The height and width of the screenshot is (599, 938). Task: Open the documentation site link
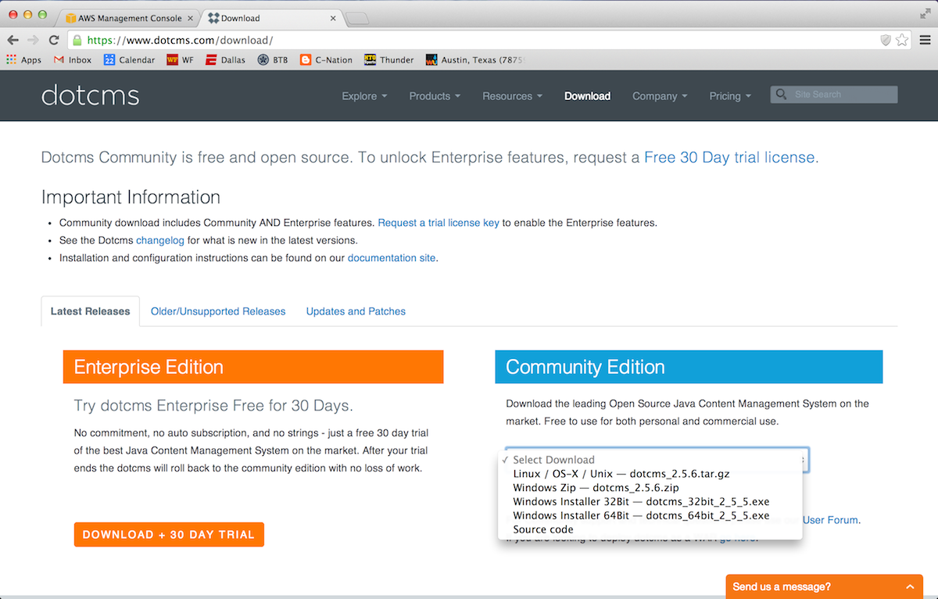click(x=392, y=258)
